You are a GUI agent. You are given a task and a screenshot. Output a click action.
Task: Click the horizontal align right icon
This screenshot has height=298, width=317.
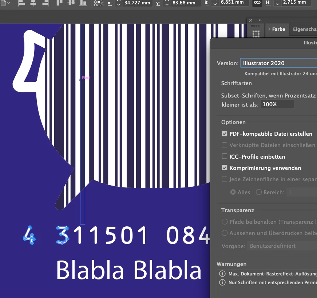click(45, 3)
